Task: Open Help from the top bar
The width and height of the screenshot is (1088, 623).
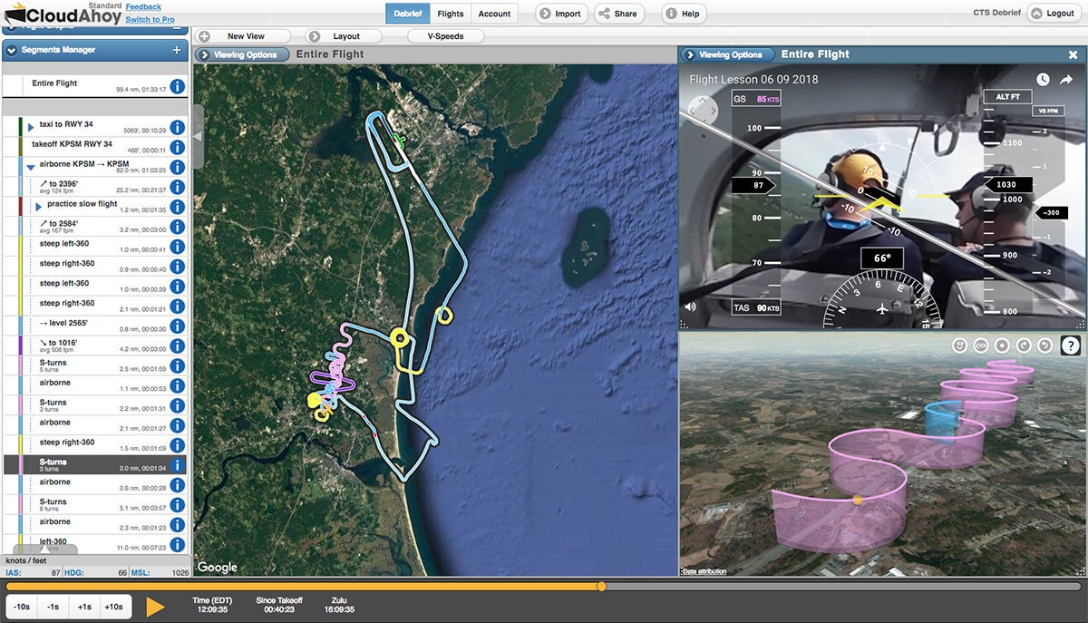Action: 684,14
